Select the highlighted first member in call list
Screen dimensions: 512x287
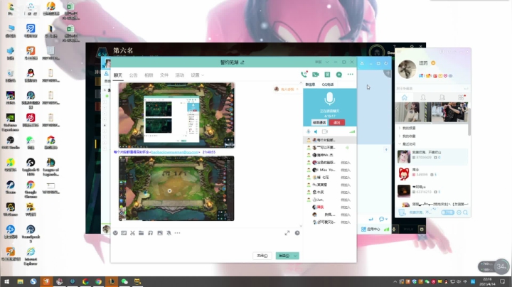tap(330, 140)
